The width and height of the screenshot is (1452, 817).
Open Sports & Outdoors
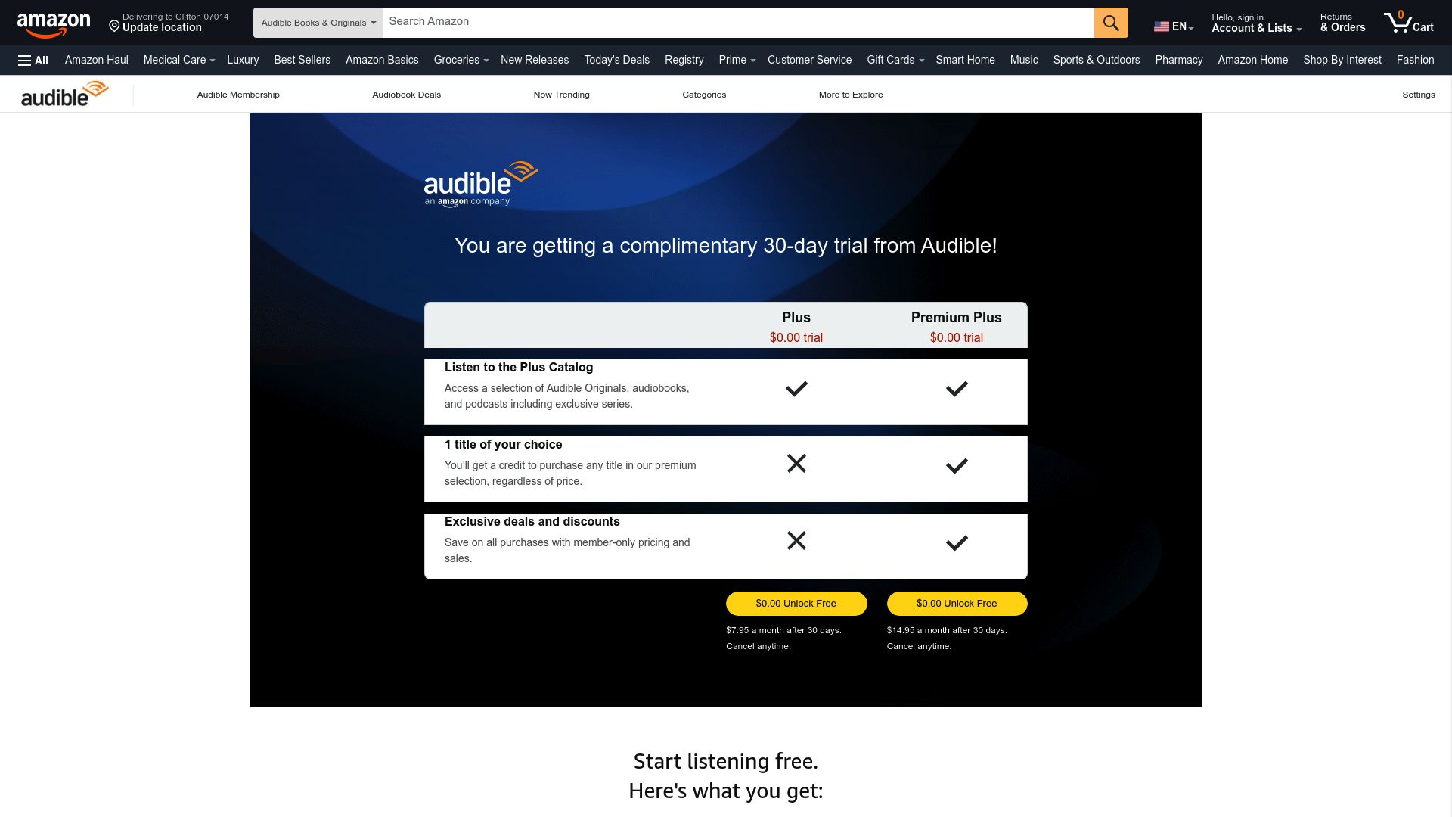point(1097,60)
